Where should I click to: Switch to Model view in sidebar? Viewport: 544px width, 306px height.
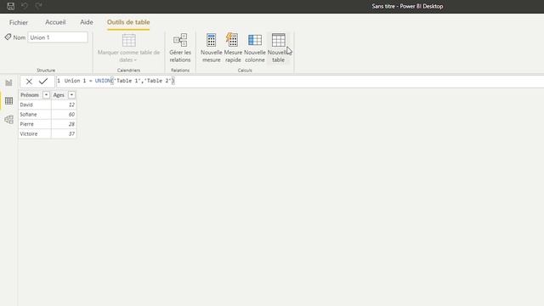point(8,119)
